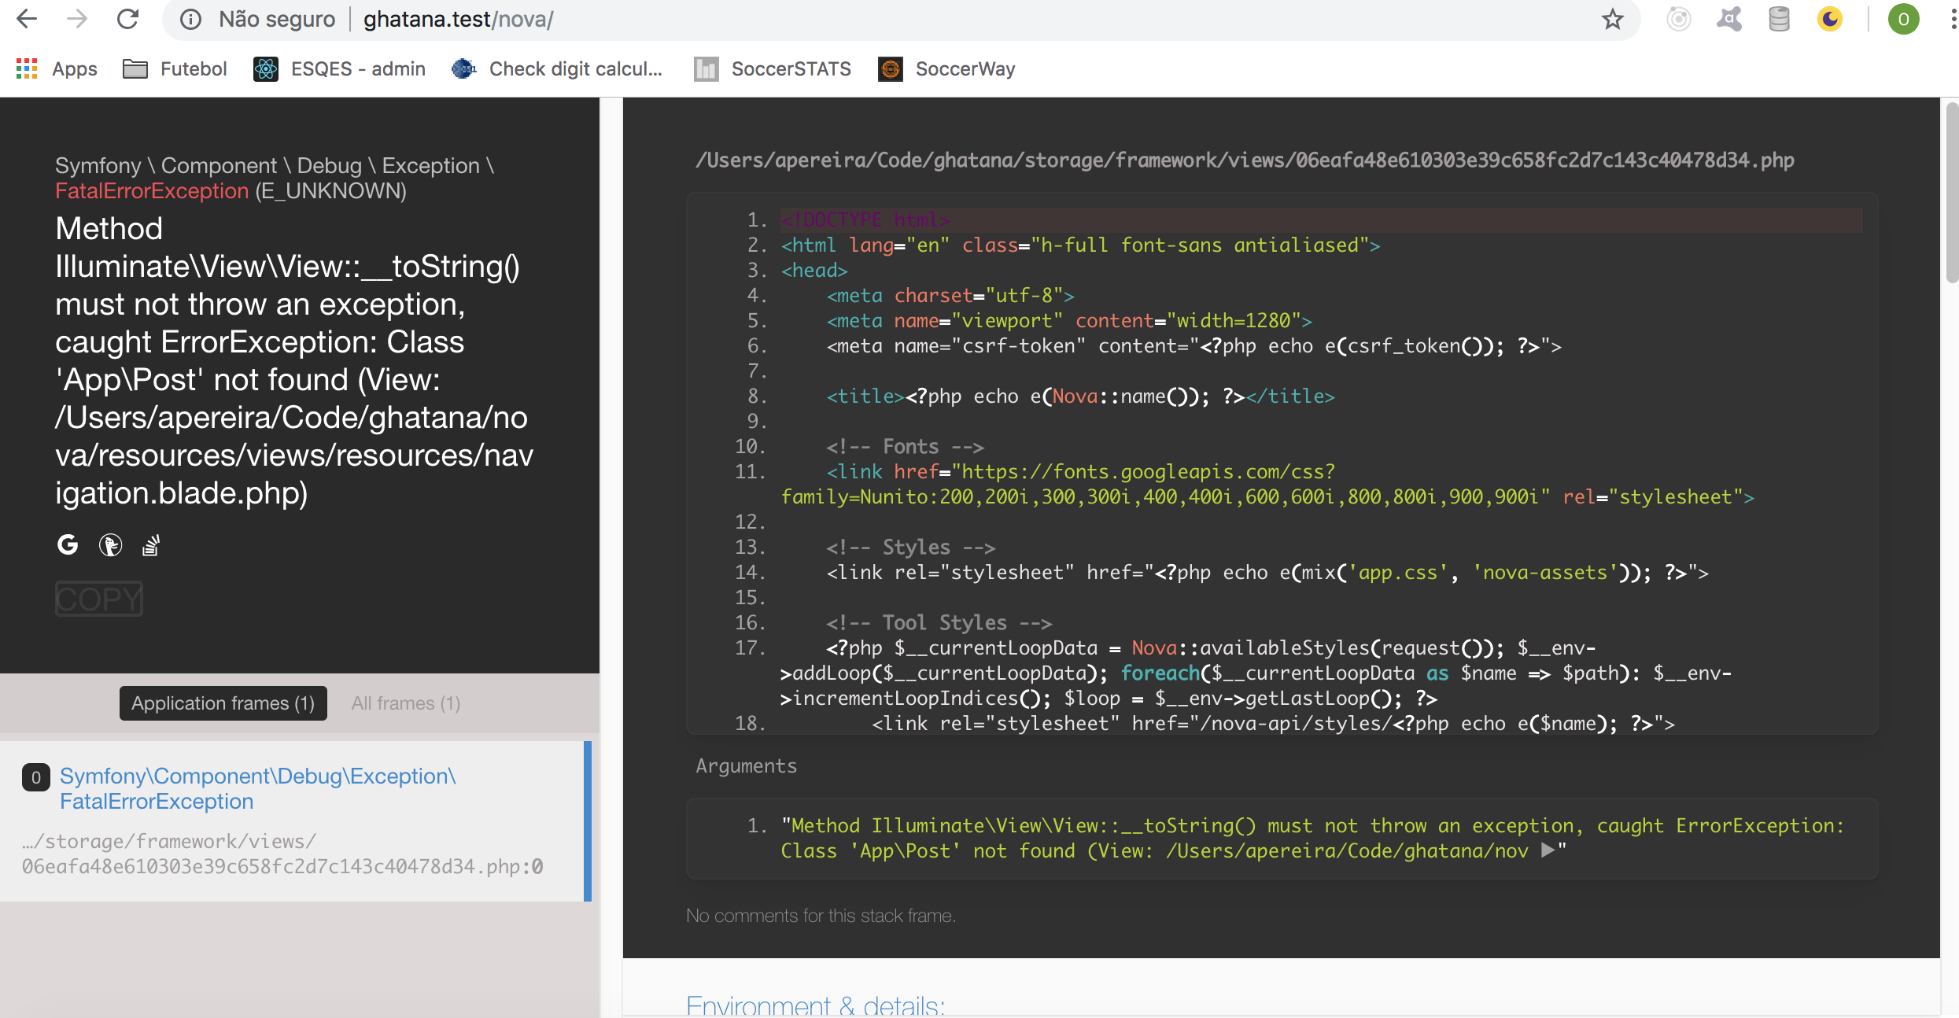Open the green profile avatar

pos(1904,19)
